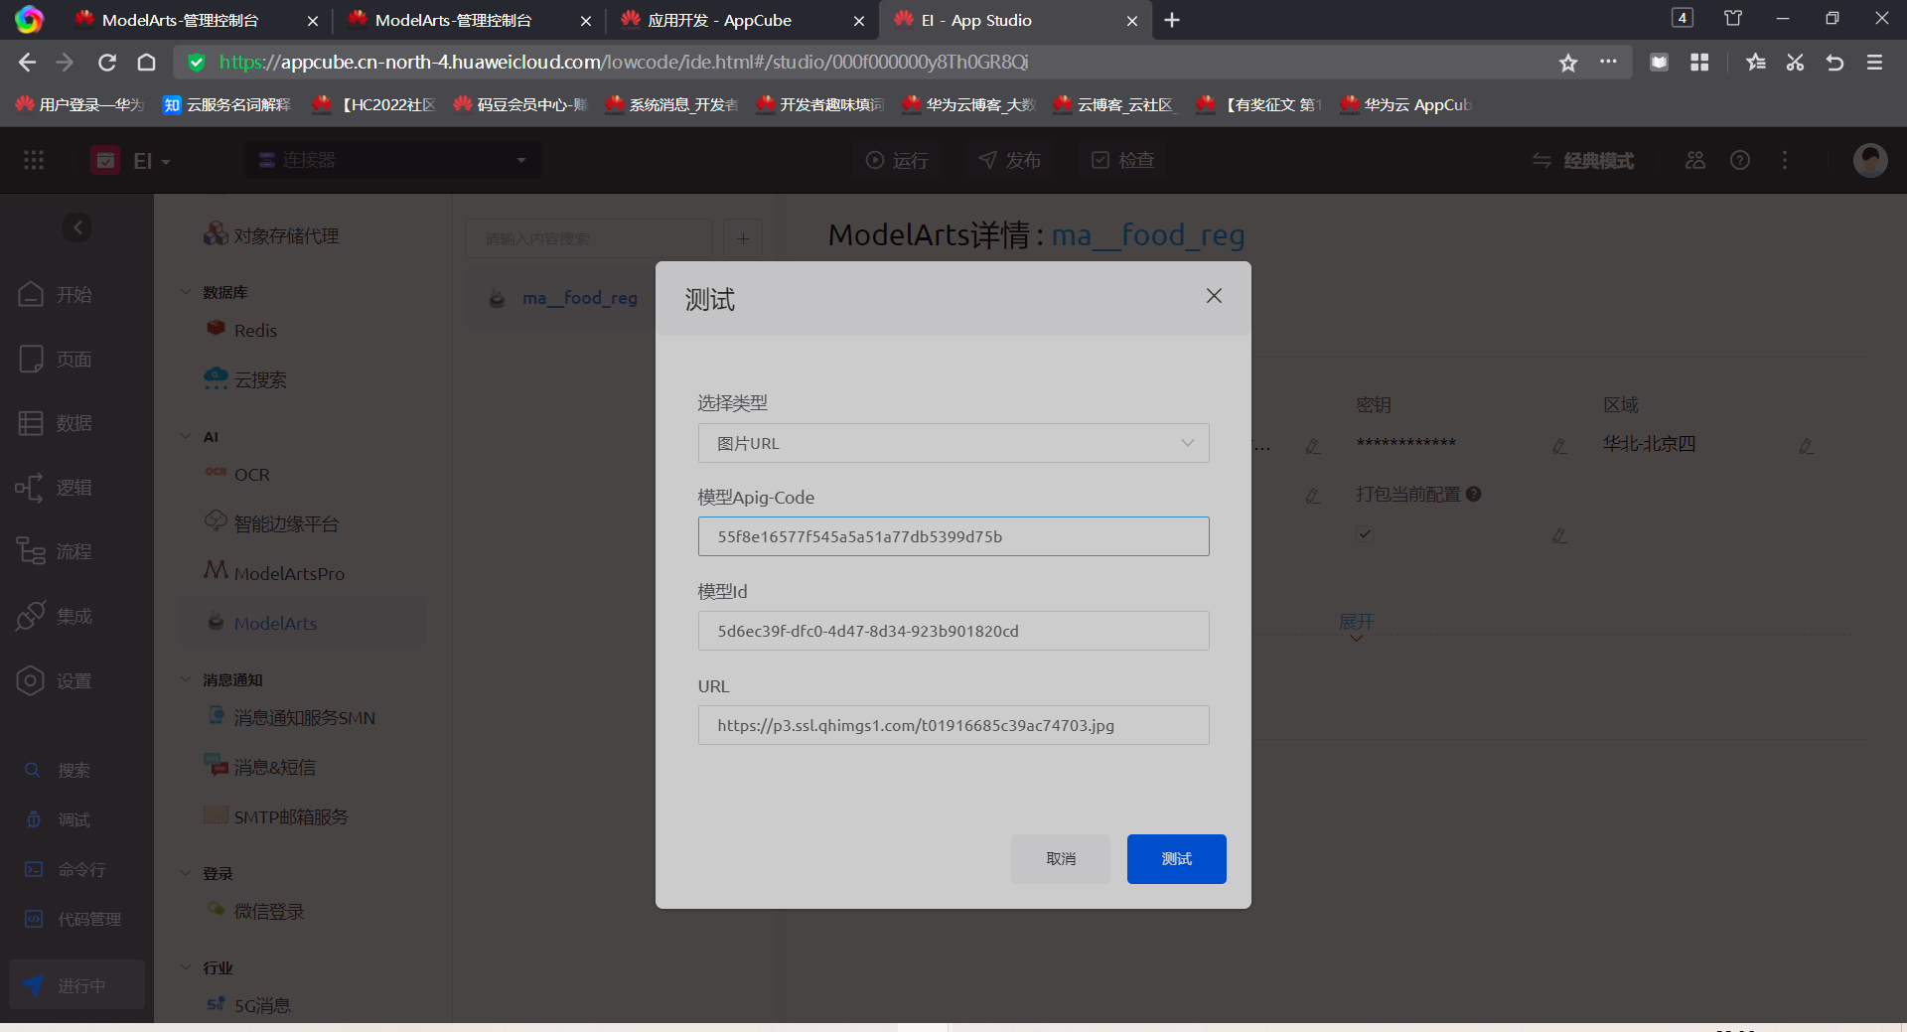Click the connector search input box
This screenshot has width=1907, height=1032.
[x=589, y=238]
